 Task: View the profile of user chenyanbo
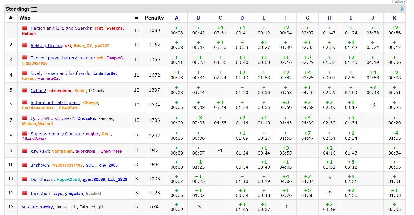tap(60, 91)
